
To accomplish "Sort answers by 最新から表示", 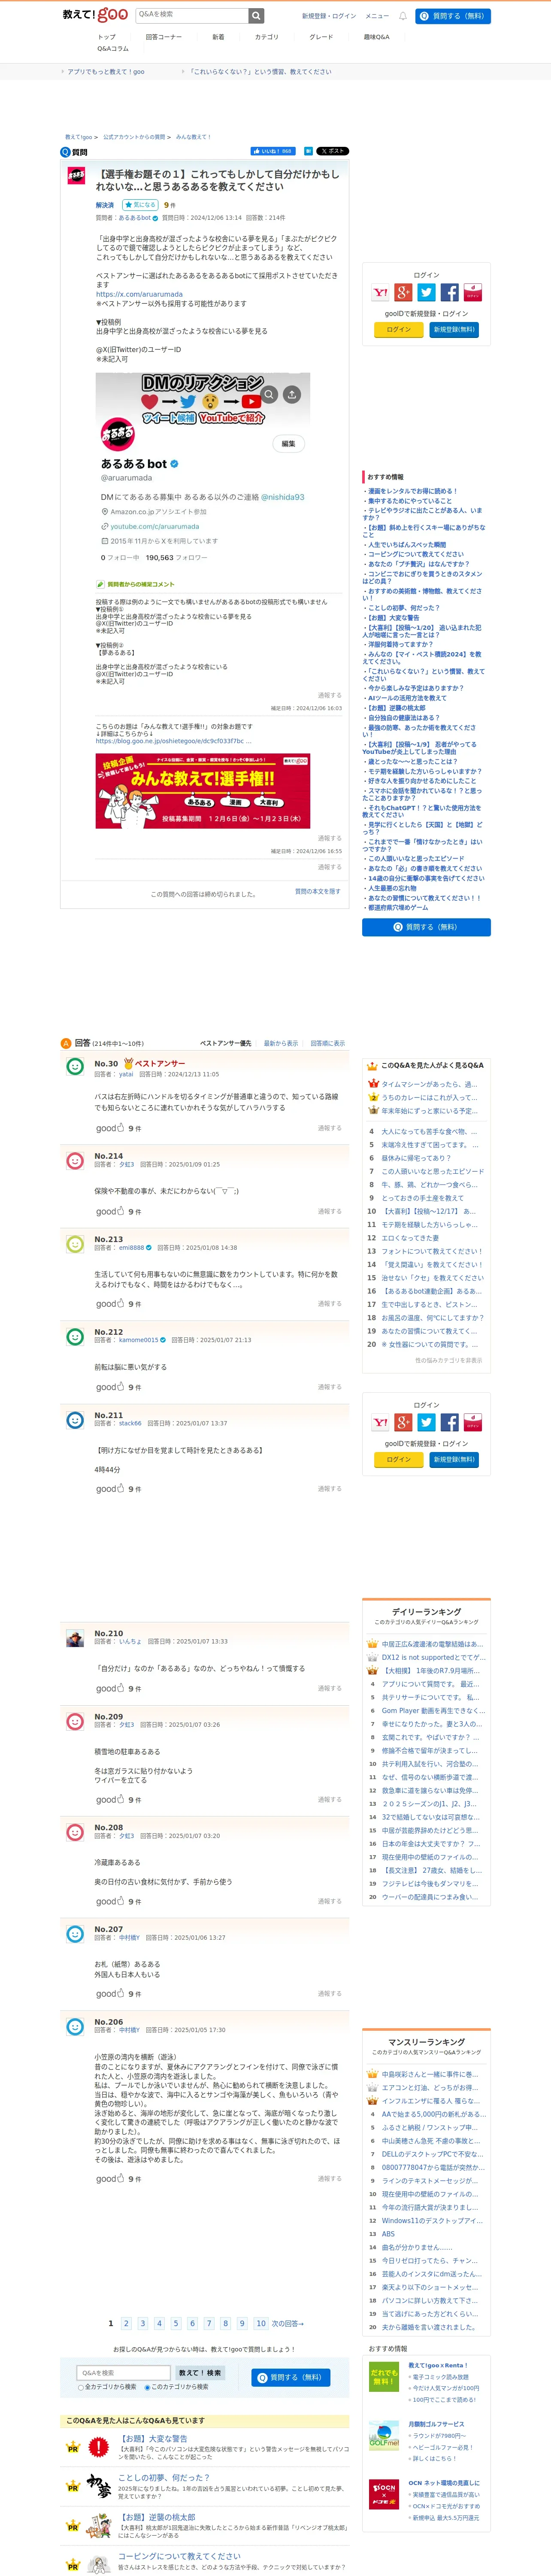I will pos(281,1043).
